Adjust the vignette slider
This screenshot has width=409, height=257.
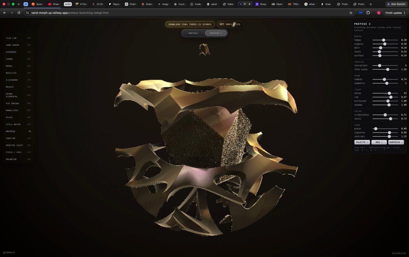pos(385,132)
